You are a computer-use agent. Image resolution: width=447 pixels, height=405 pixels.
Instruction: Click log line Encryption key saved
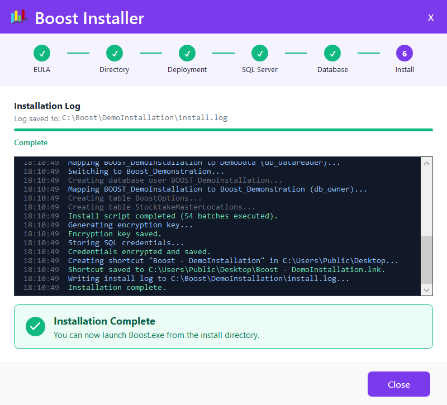[x=115, y=234]
